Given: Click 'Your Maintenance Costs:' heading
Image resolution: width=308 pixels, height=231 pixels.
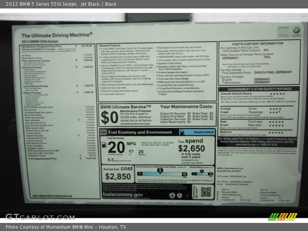Looking at the screenshot, I should 187,107.
